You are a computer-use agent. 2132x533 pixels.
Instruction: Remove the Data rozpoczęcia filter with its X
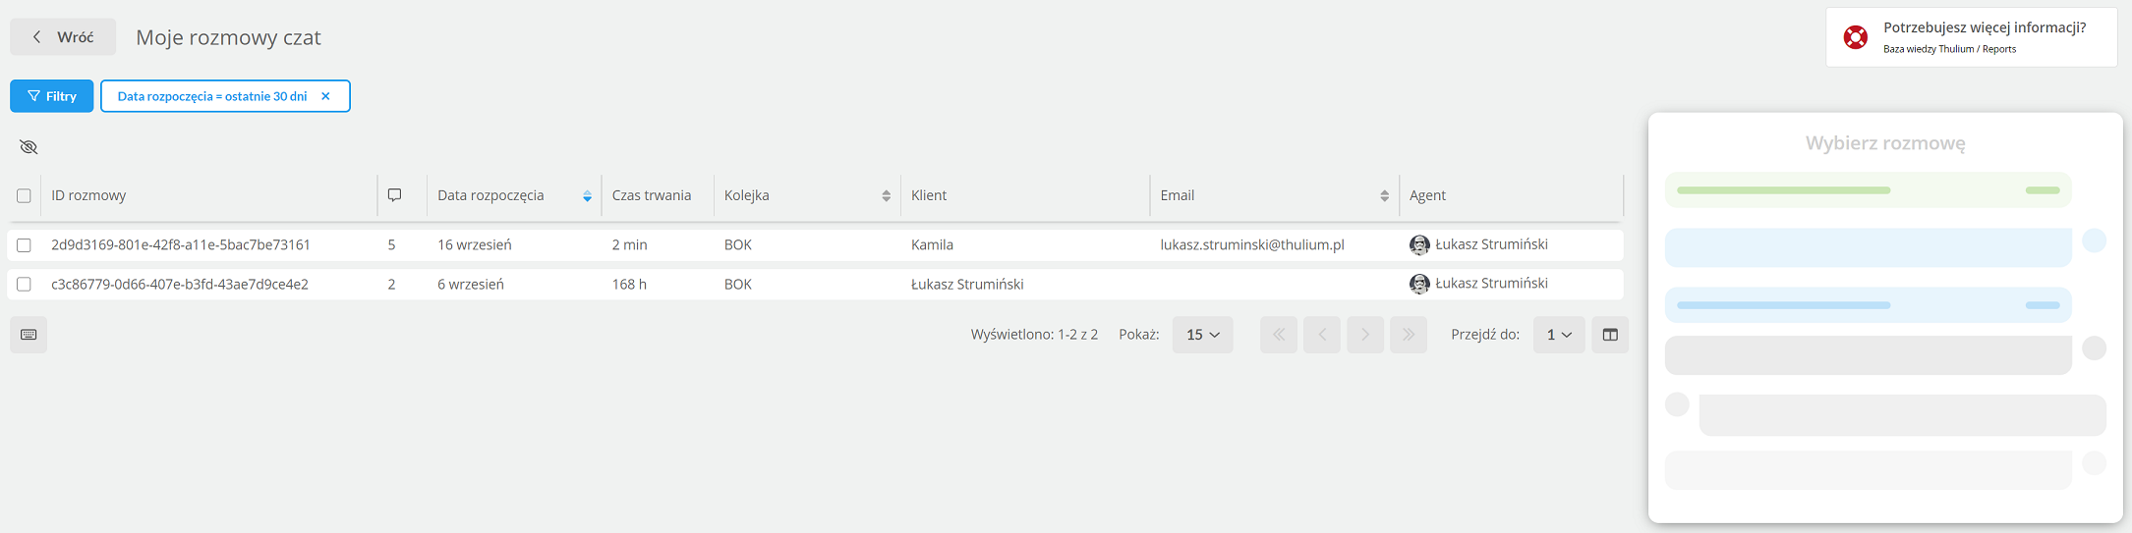[325, 96]
